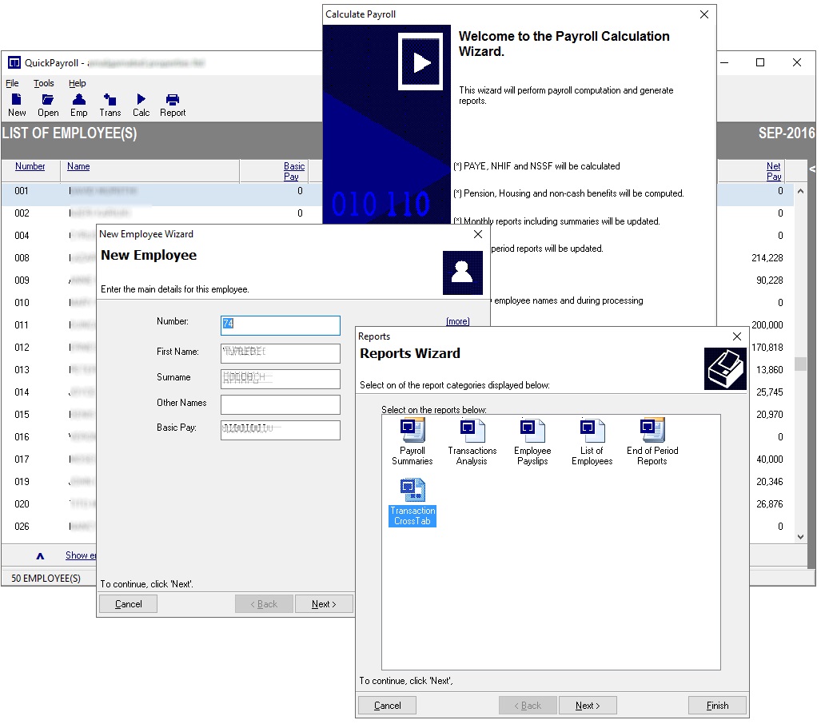Click Next in the New Employee Wizard
Viewport: 821px width, 724px height.
(324, 603)
